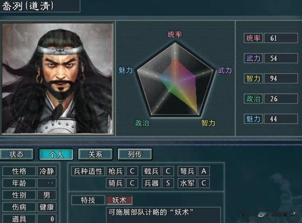Select the 政治 stat label in the list
The height and width of the screenshot is (223, 302).
pyautogui.click(x=253, y=99)
